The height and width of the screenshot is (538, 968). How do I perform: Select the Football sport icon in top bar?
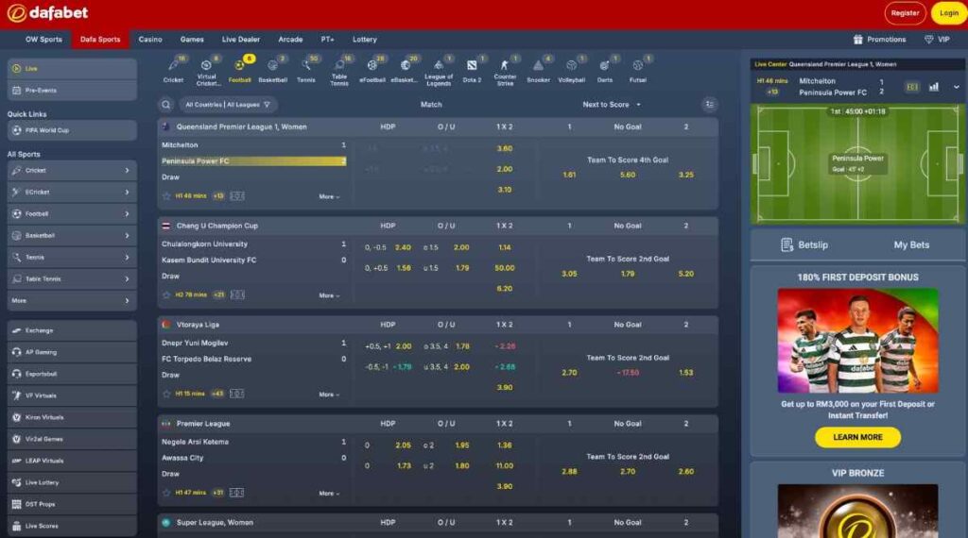point(239,70)
